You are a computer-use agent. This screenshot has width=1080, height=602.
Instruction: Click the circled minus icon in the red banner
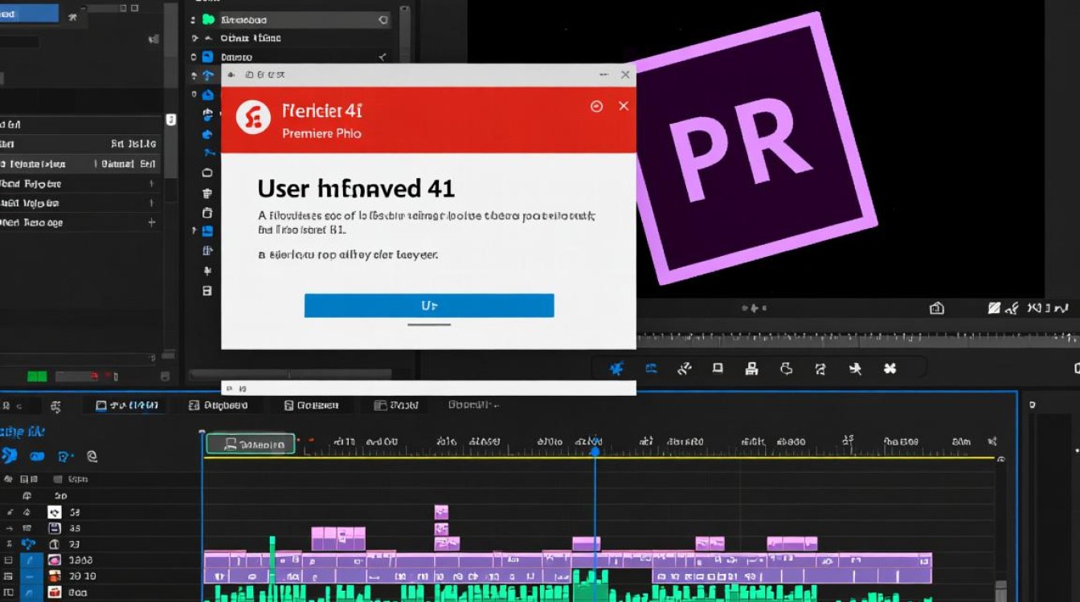click(596, 106)
